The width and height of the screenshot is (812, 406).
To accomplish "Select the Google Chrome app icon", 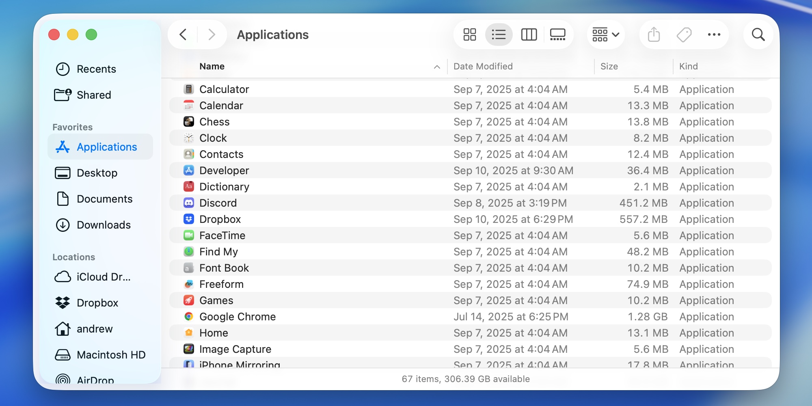I will pos(189,317).
